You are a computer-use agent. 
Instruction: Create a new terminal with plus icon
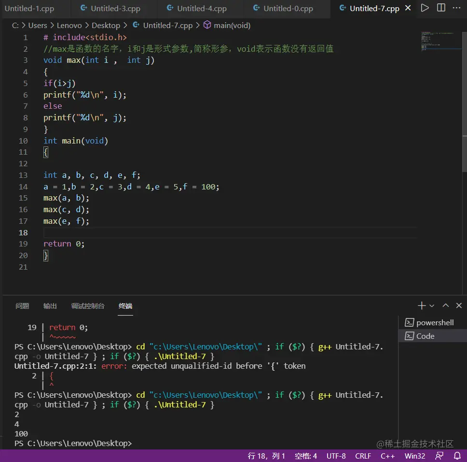(422, 305)
